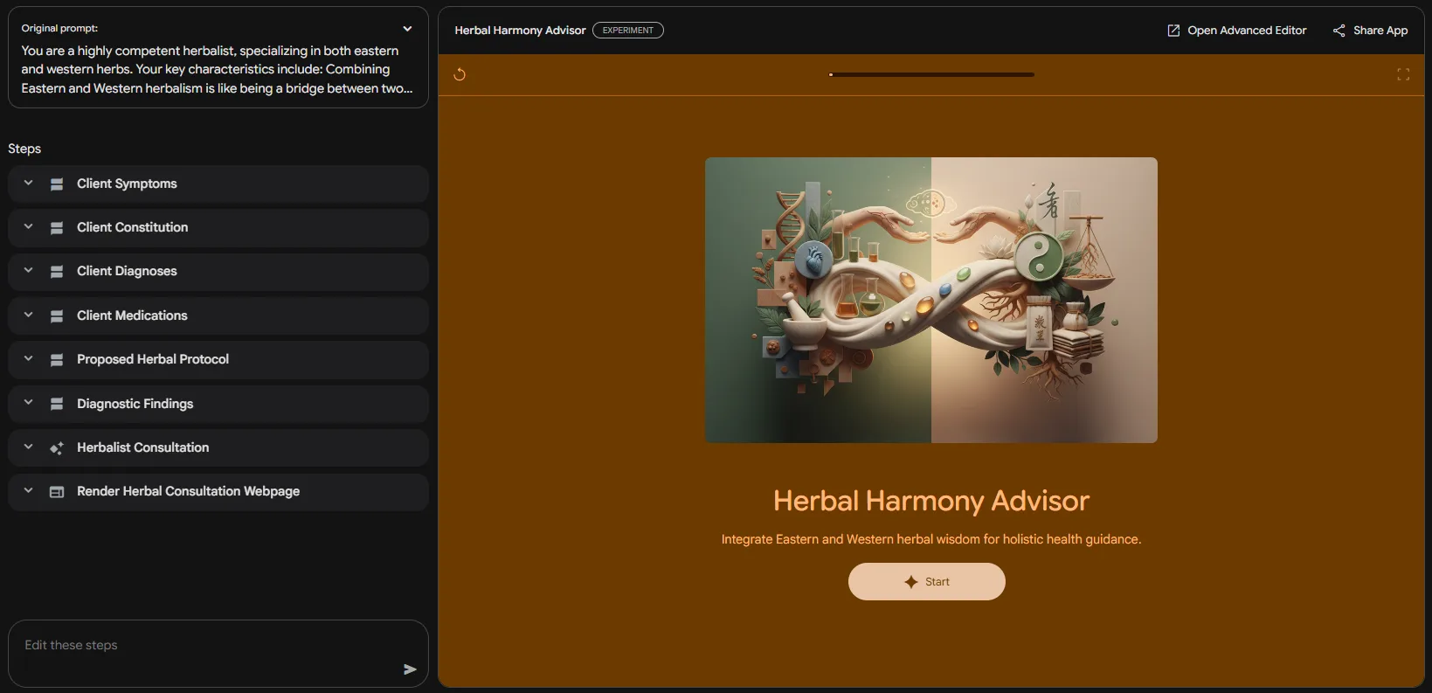The height and width of the screenshot is (693, 1432).
Task: Expand the Client Symptoms step chevron
Action: 28,184
